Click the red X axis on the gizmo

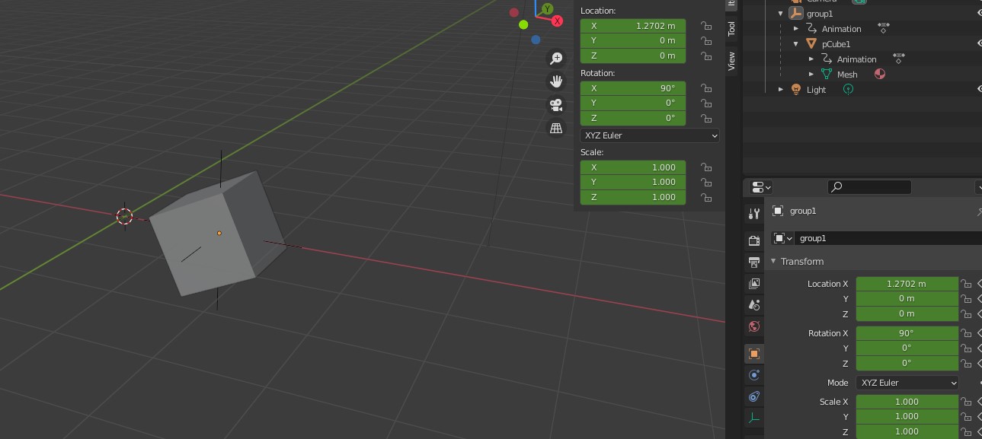[x=558, y=21]
